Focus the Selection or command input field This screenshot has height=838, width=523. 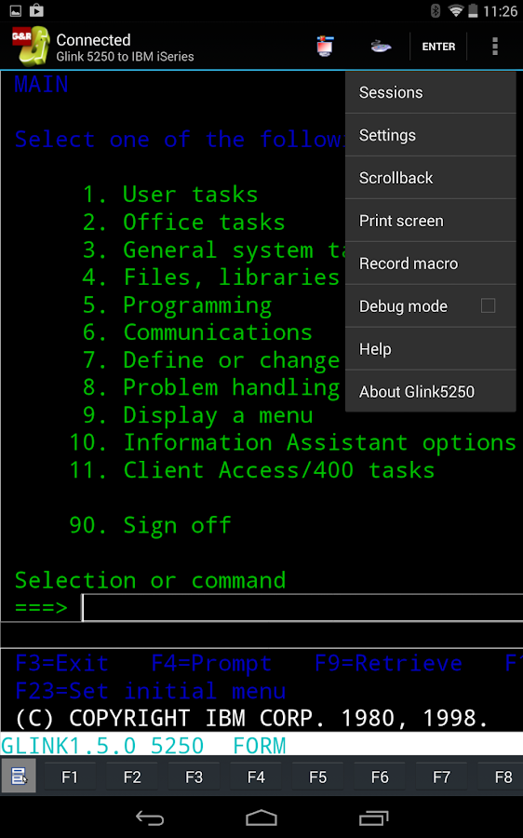point(302,608)
